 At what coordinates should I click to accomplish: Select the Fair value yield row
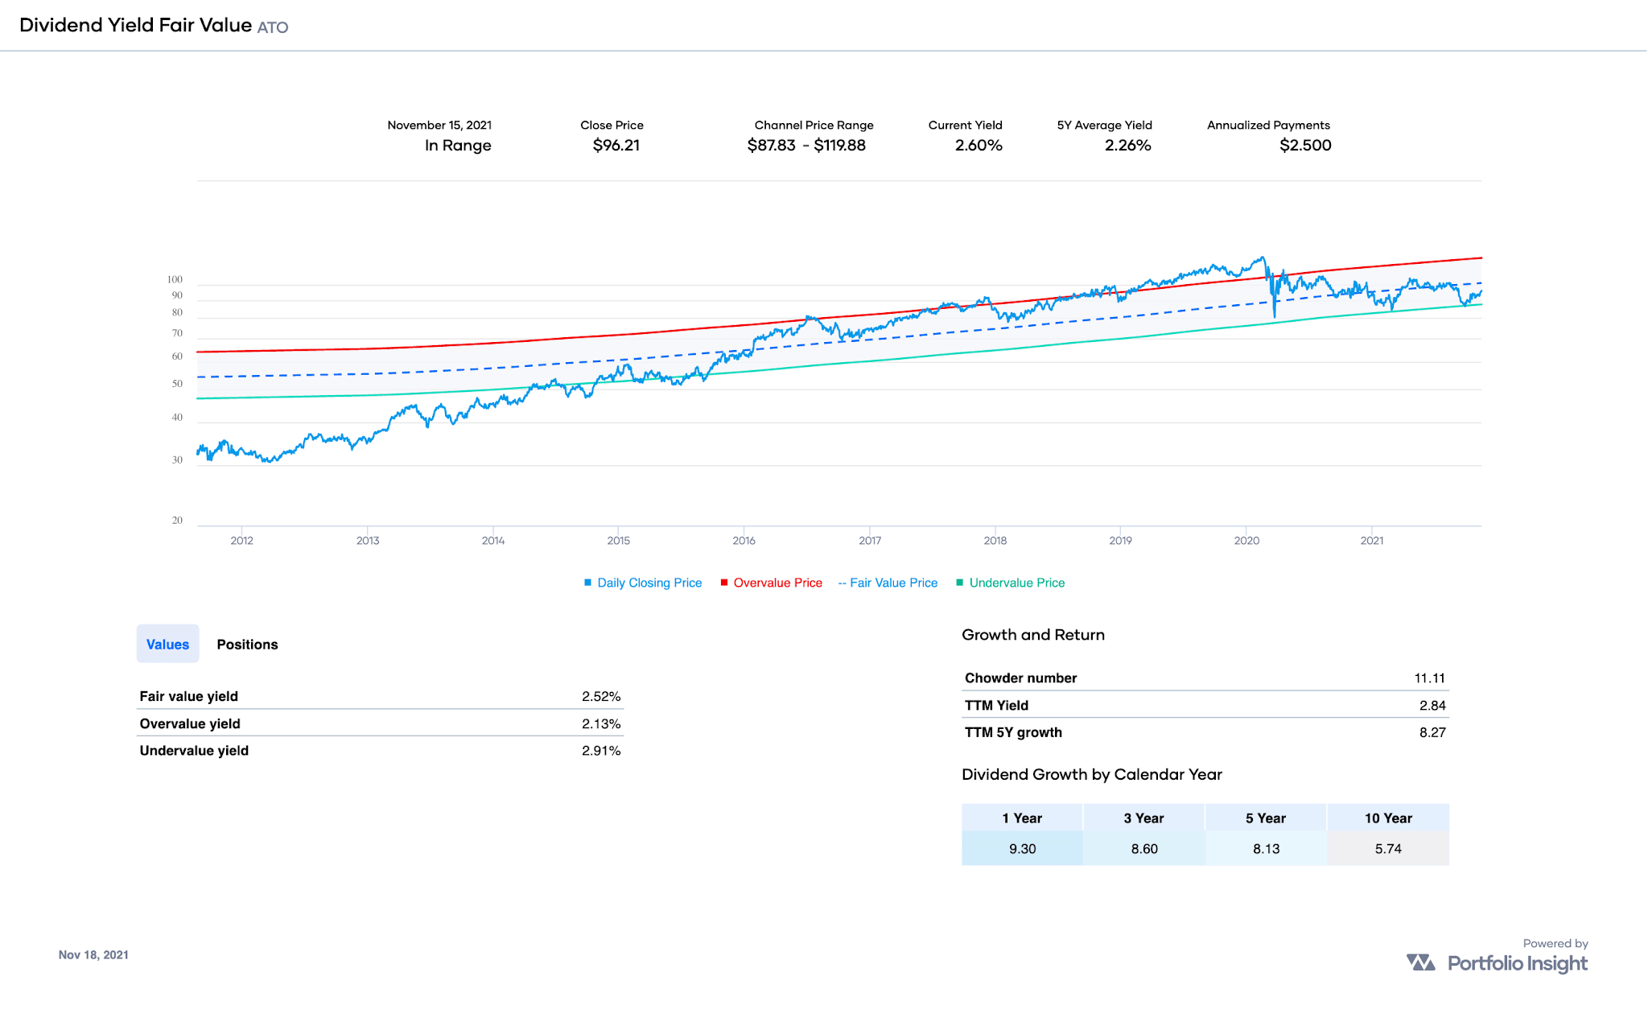[380, 696]
